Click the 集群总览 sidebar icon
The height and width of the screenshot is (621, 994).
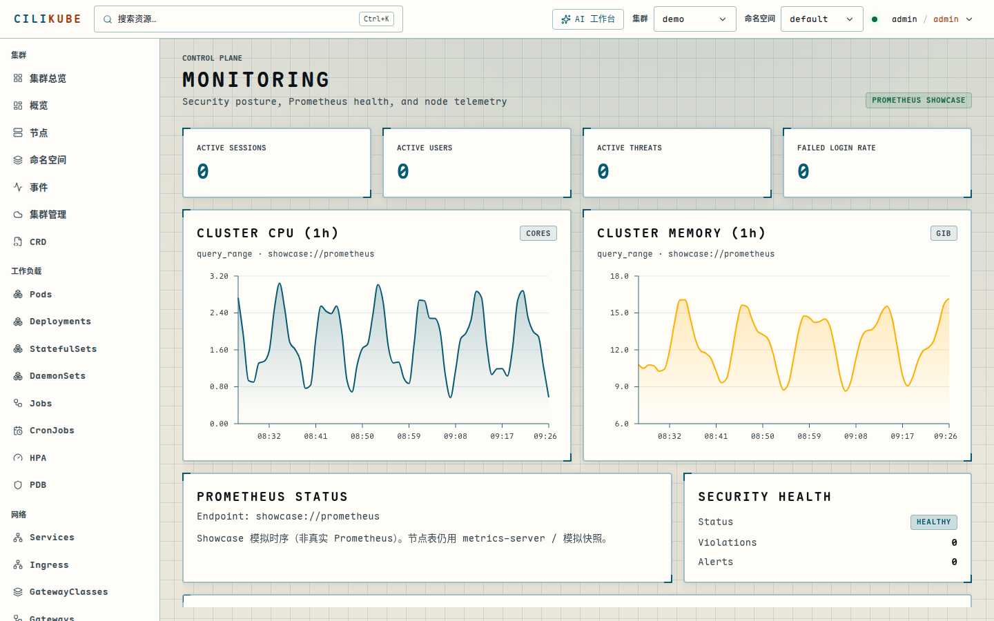click(x=18, y=79)
